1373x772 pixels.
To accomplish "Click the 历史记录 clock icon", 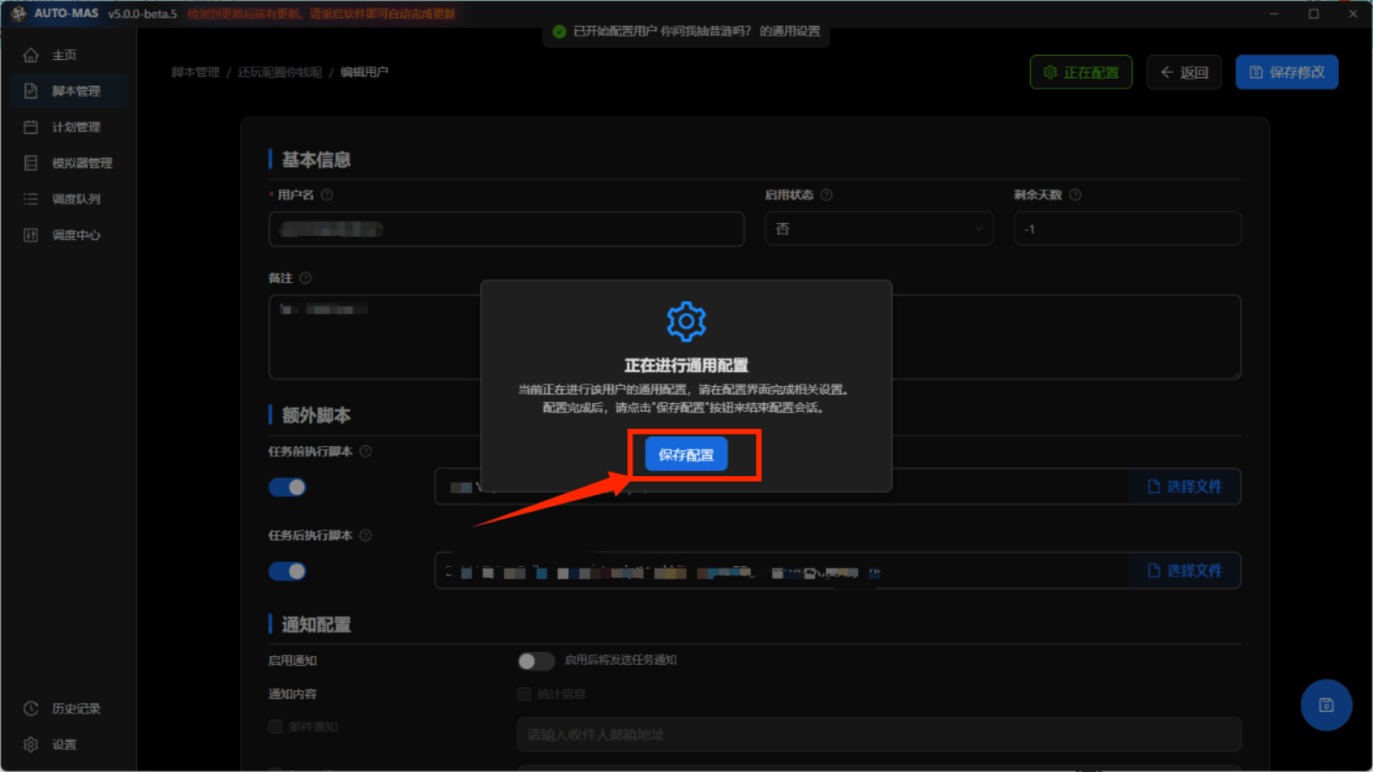I will (31, 708).
